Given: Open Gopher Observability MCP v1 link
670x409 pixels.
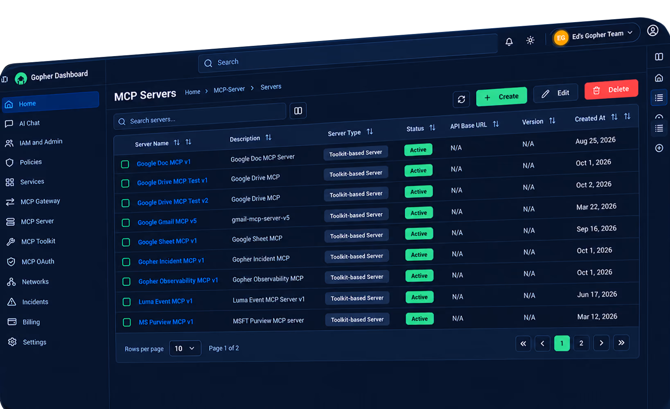Looking at the screenshot, I should (x=178, y=281).
